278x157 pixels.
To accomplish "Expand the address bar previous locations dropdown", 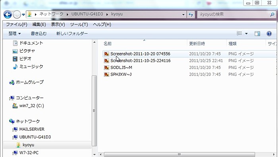I will (183, 15).
